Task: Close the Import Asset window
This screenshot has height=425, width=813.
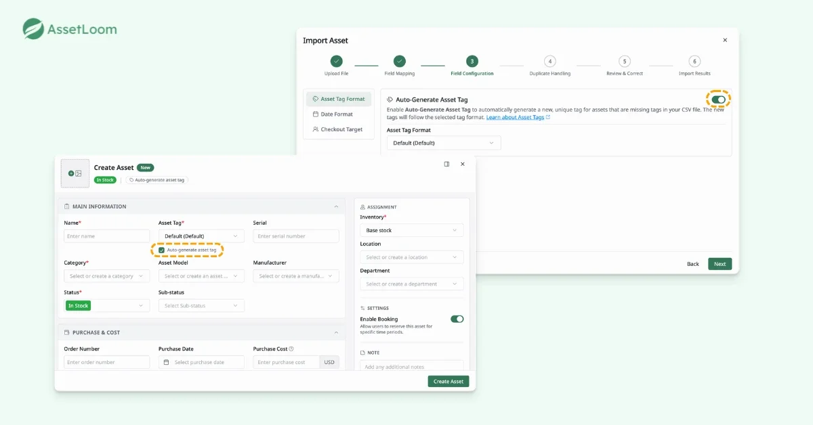Action: 725,40
